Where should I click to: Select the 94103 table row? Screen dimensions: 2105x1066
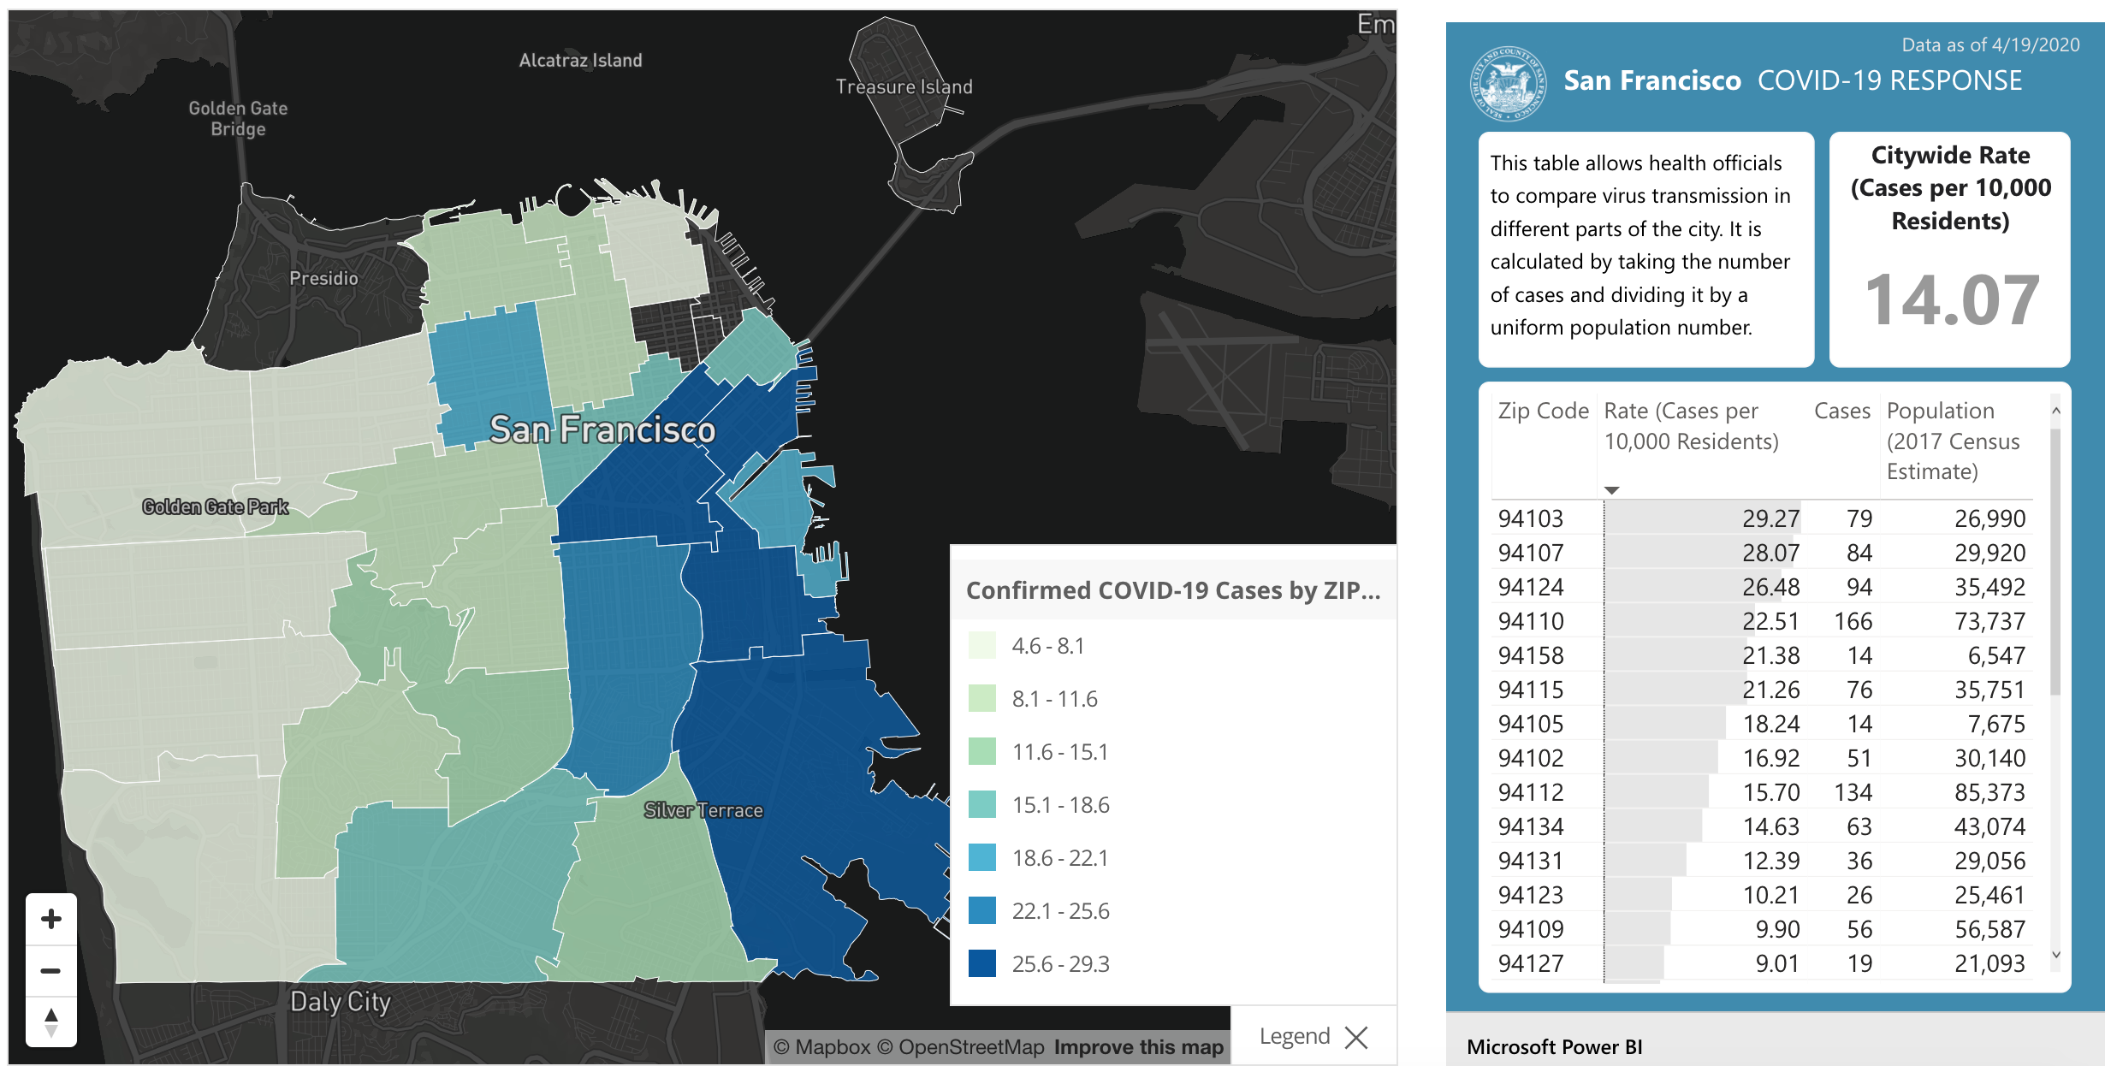(x=1531, y=518)
